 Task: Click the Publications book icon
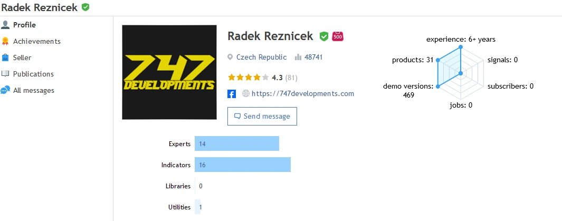tap(5, 74)
